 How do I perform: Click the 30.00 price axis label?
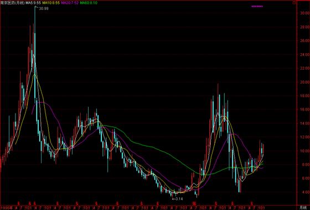(x=304, y=13)
